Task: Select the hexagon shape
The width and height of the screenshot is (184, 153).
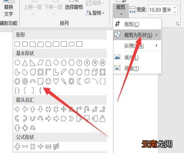Action: (x=71, y=63)
